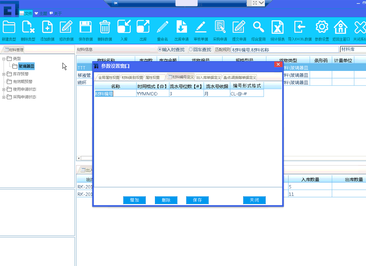Image resolution: width=366 pixels, height=266 pixels.
Task: Open 综合查询 magnifier search
Action: click(x=259, y=27)
